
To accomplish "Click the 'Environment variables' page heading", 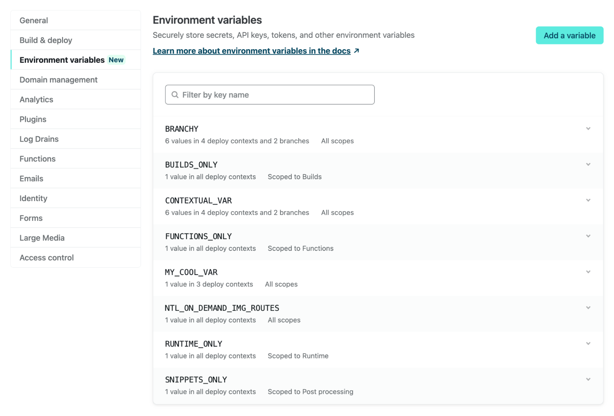I will (207, 20).
